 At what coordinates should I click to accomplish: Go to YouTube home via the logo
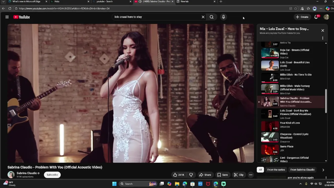tap(22, 17)
